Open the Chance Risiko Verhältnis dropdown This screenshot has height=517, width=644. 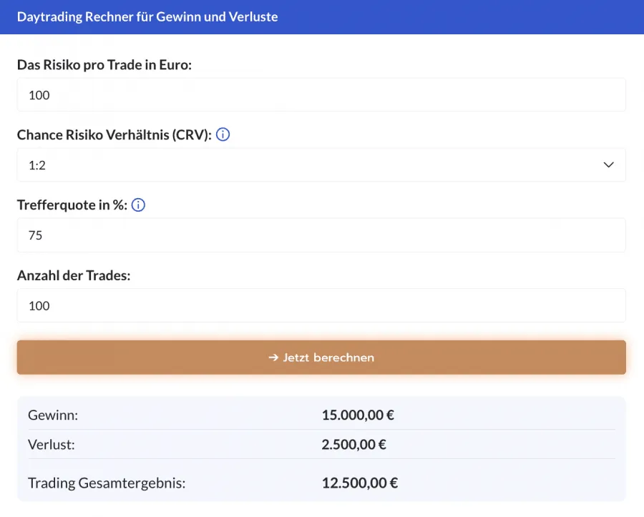(x=322, y=164)
